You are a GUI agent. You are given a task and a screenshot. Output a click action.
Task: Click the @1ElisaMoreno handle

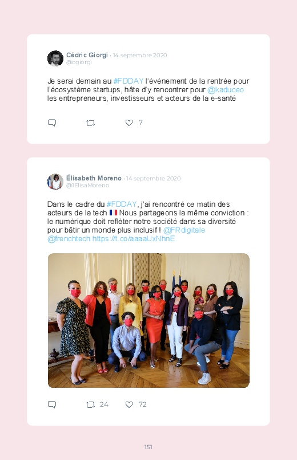pyautogui.click(x=87, y=186)
